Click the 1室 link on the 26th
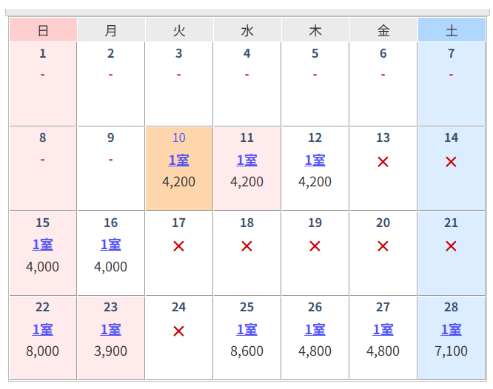Viewport: 493px width, 389px height. (x=315, y=329)
